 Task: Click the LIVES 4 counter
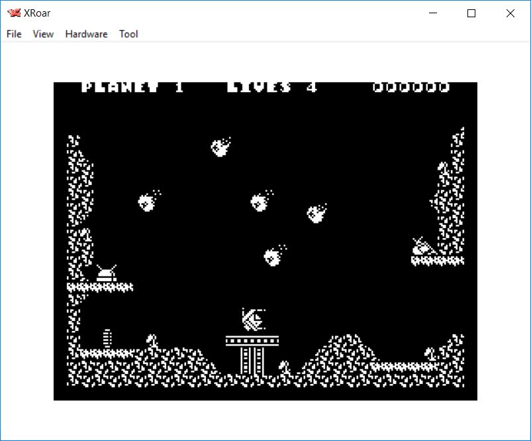[x=271, y=88]
